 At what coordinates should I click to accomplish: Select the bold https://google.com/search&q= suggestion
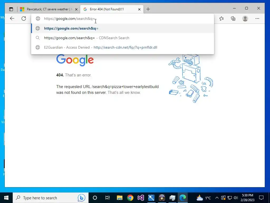123,28
